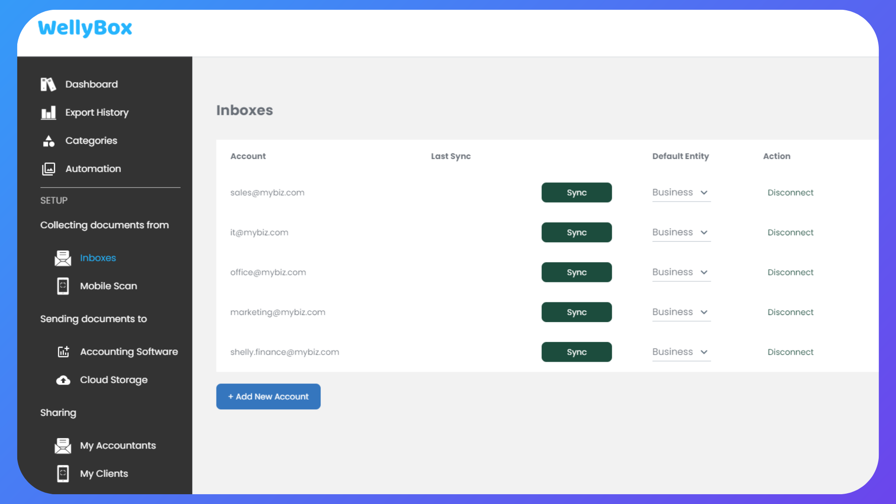Click the My Clients icon
896x504 pixels.
pos(63,474)
